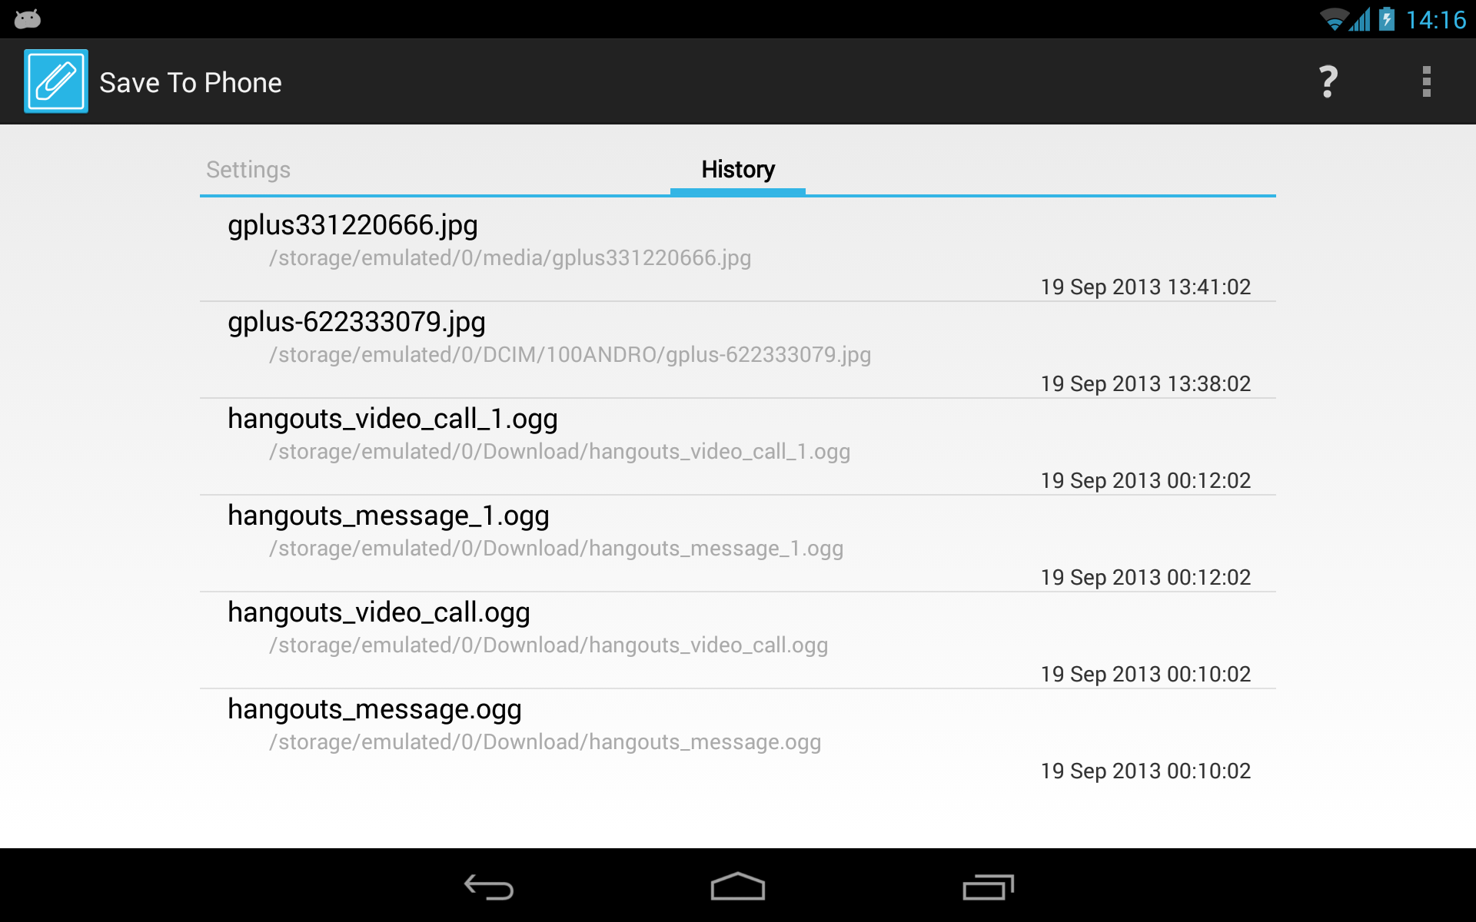Open the three-dot overflow menu

pos(1426,81)
